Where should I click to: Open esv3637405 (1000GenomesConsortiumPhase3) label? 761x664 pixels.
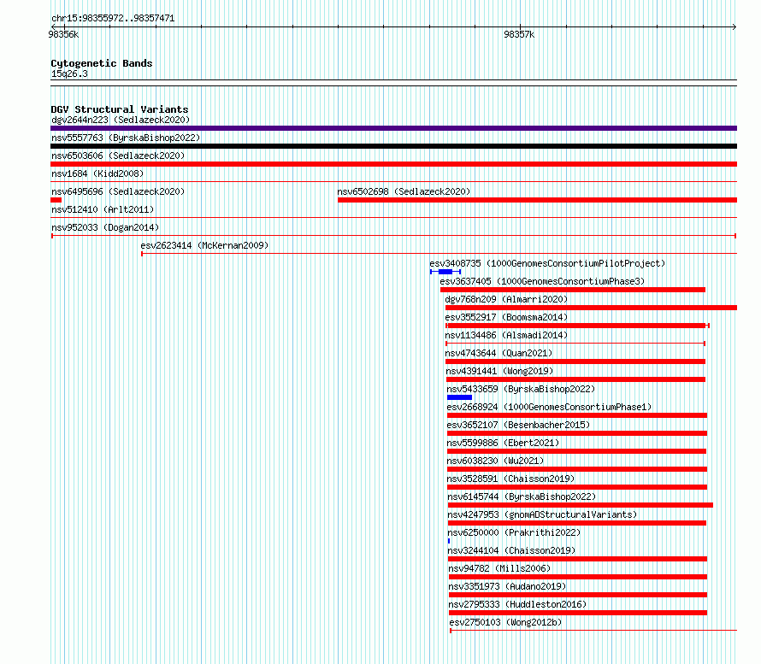542,281
